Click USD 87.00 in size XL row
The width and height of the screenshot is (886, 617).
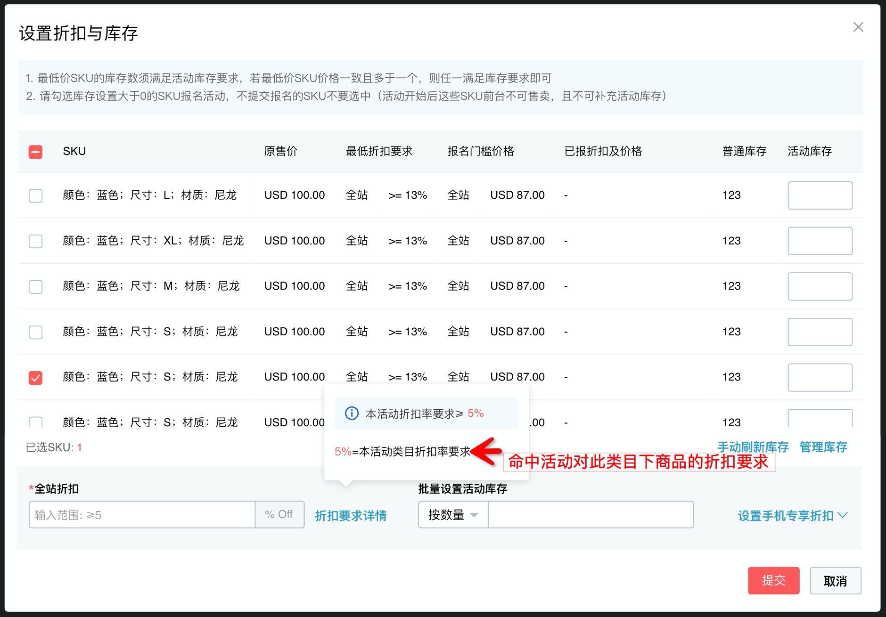tap(517, 241)
